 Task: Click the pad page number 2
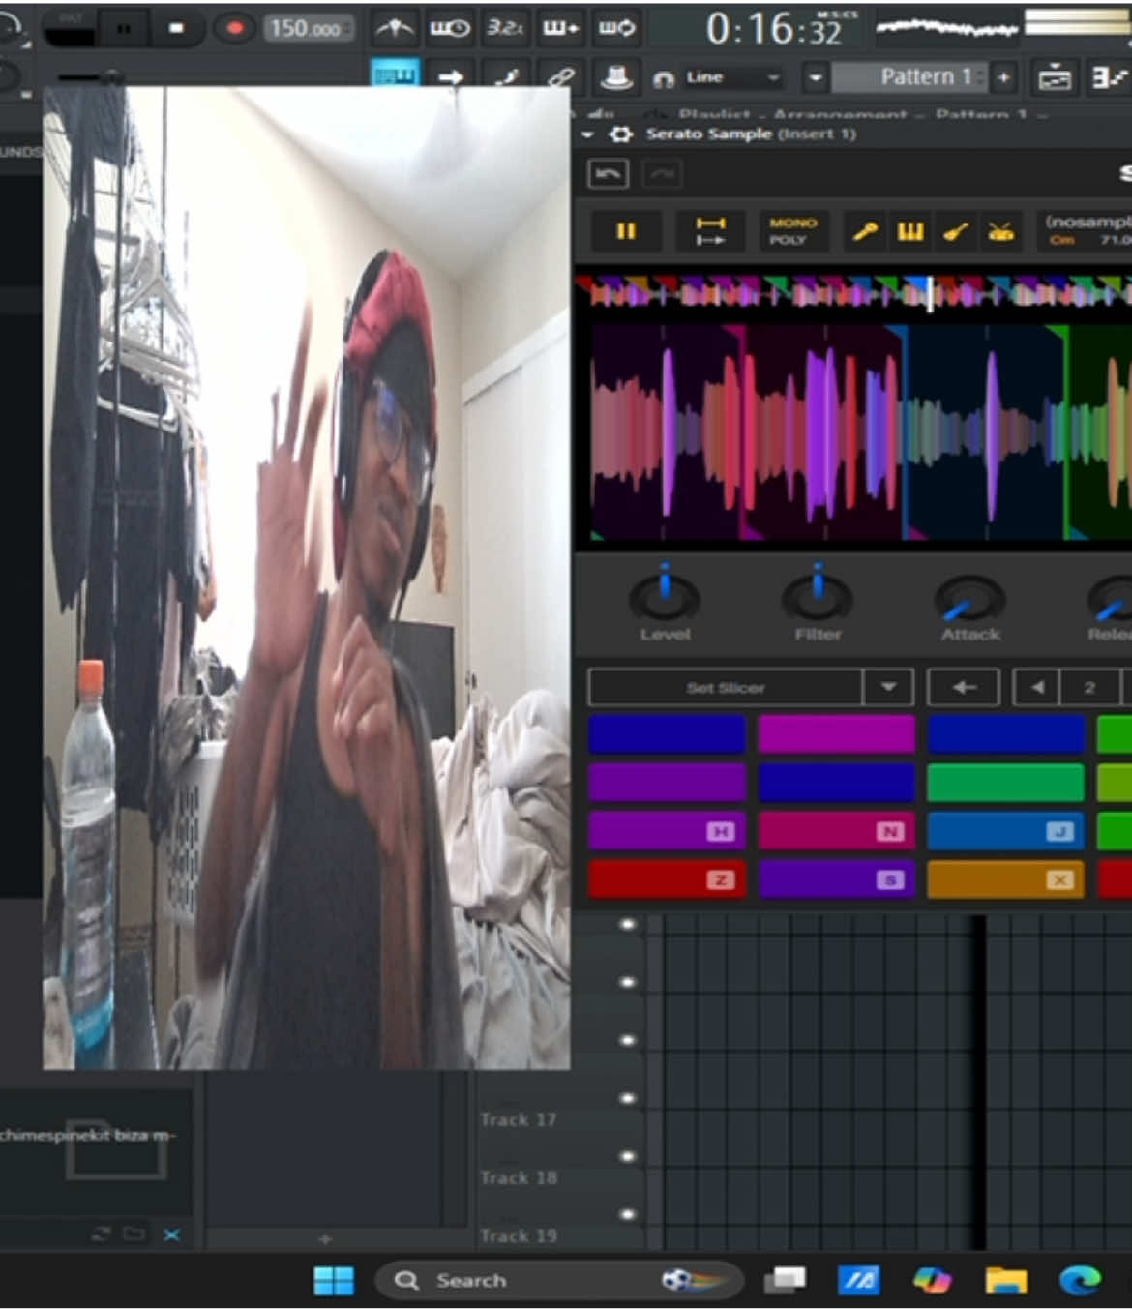point(1089,688)
